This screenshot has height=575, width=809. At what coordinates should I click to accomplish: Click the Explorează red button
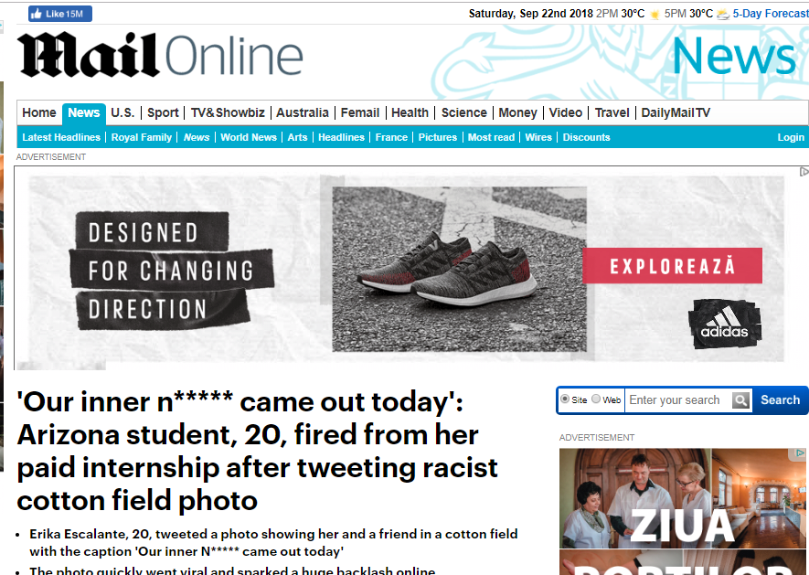pos(672,266)
